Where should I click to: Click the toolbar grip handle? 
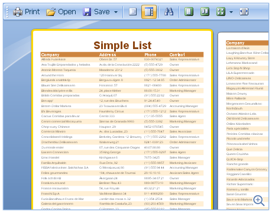point(7,12)
